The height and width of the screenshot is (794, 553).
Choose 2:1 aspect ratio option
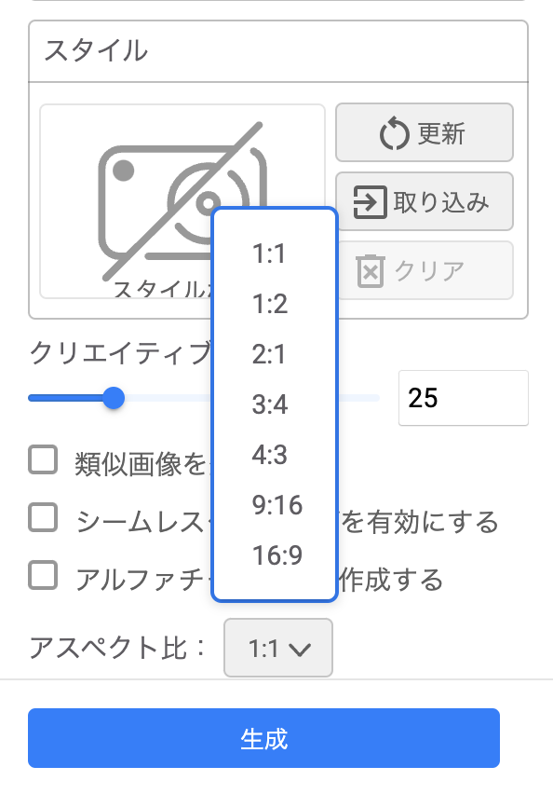click(x=275, y=354)
